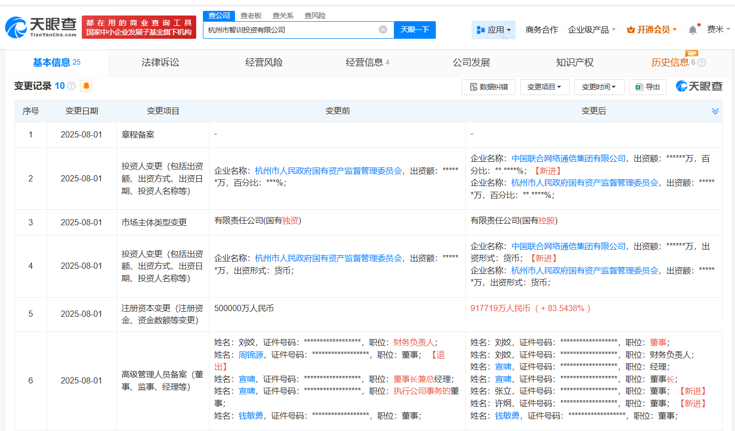Select 高级管理人员备案 change item cell

163,380
